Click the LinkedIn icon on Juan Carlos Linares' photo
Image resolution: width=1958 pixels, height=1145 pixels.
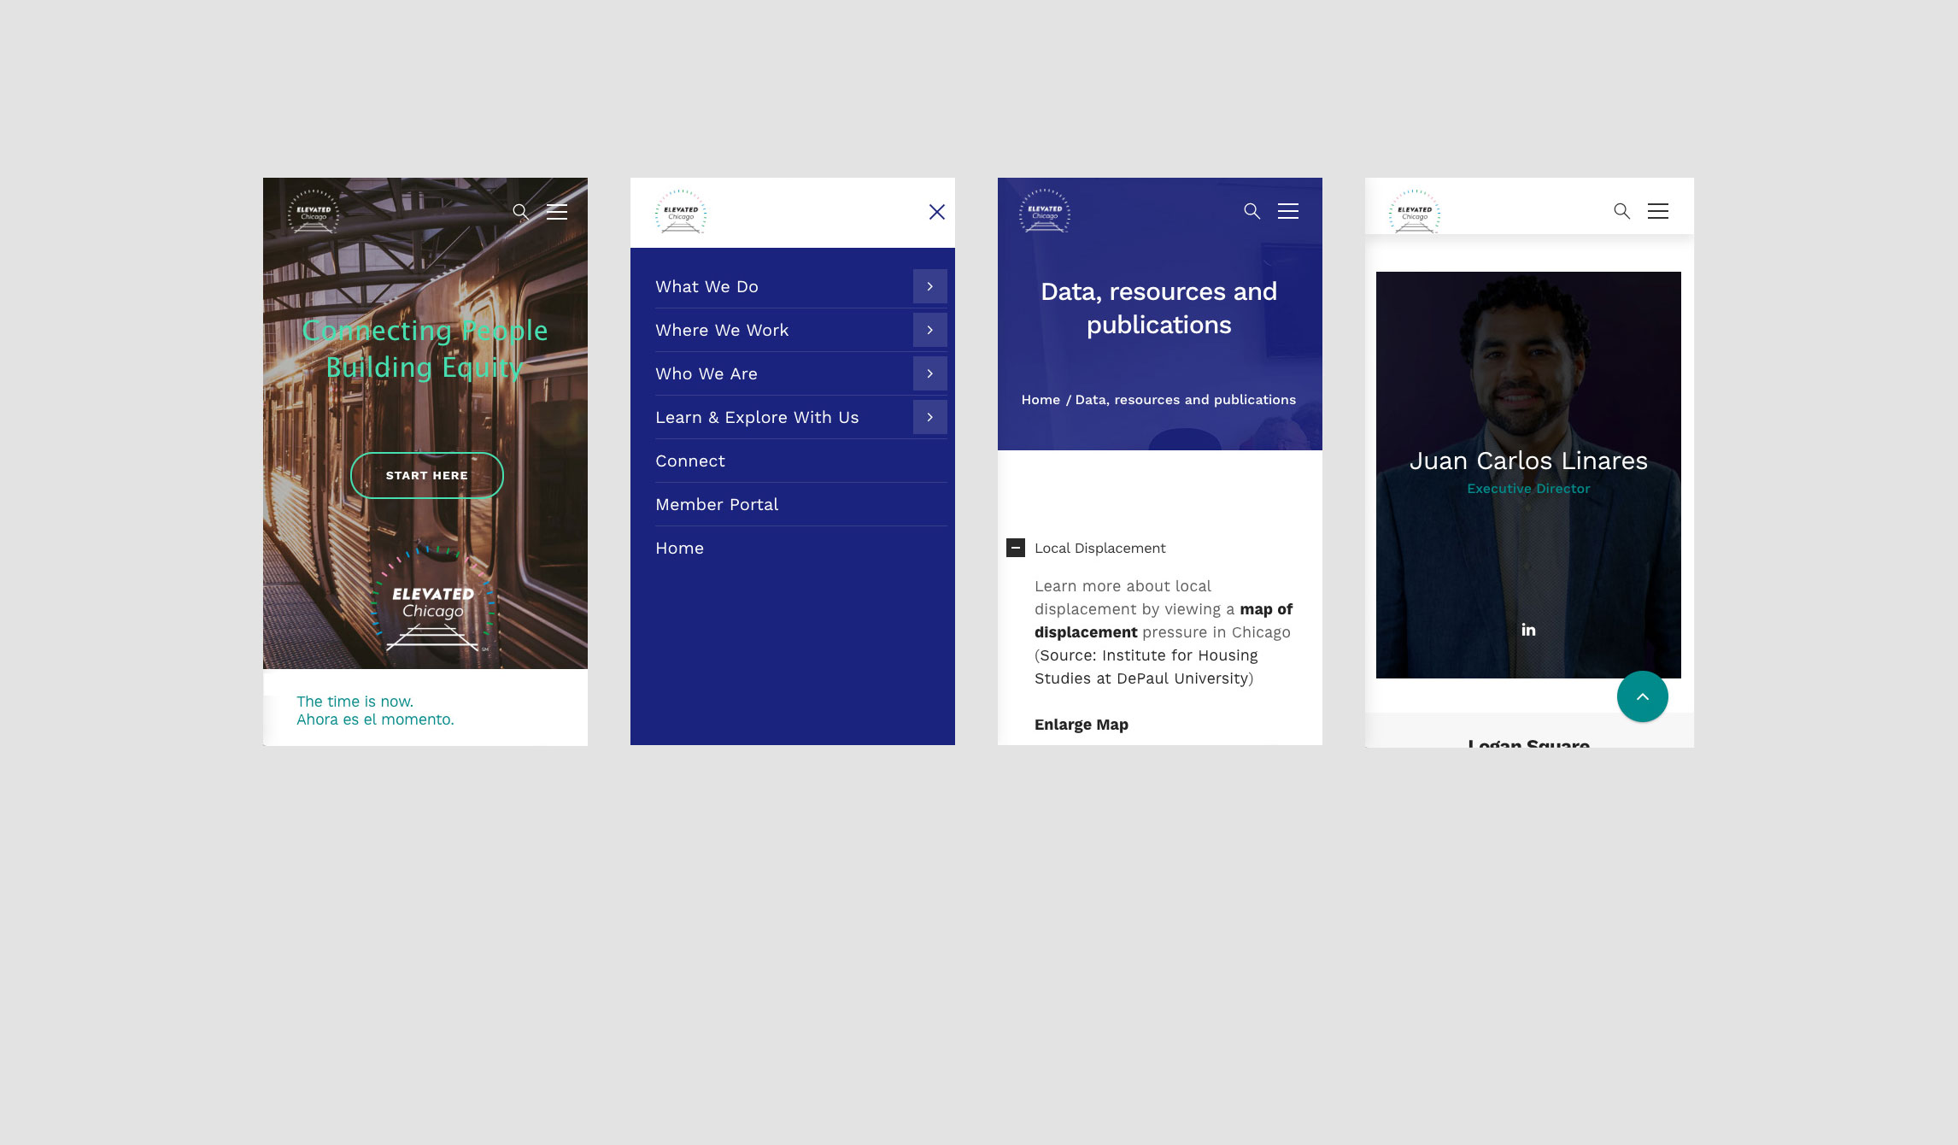1528,630
